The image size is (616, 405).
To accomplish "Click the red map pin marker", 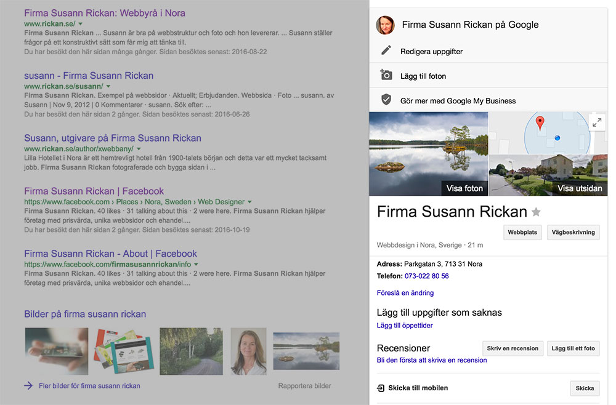I will (540, 123).
